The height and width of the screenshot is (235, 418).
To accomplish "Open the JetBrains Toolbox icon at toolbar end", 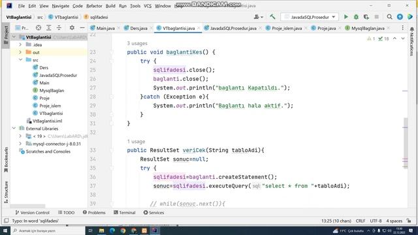I will pos(410,17).
